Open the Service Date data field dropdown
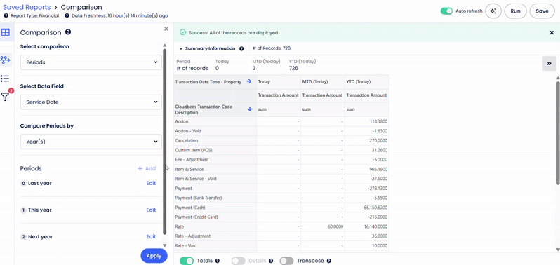Screen dimensions: 560x265 pos(91,102)
